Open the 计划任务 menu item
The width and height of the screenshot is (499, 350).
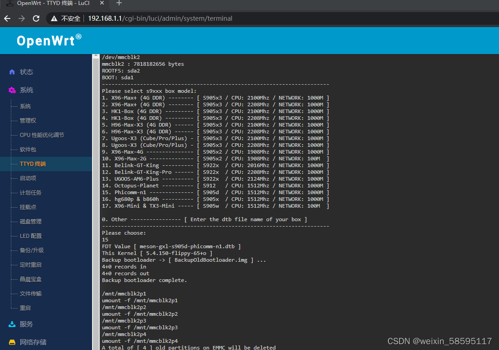pyautogui.click(x=31, y=192)
